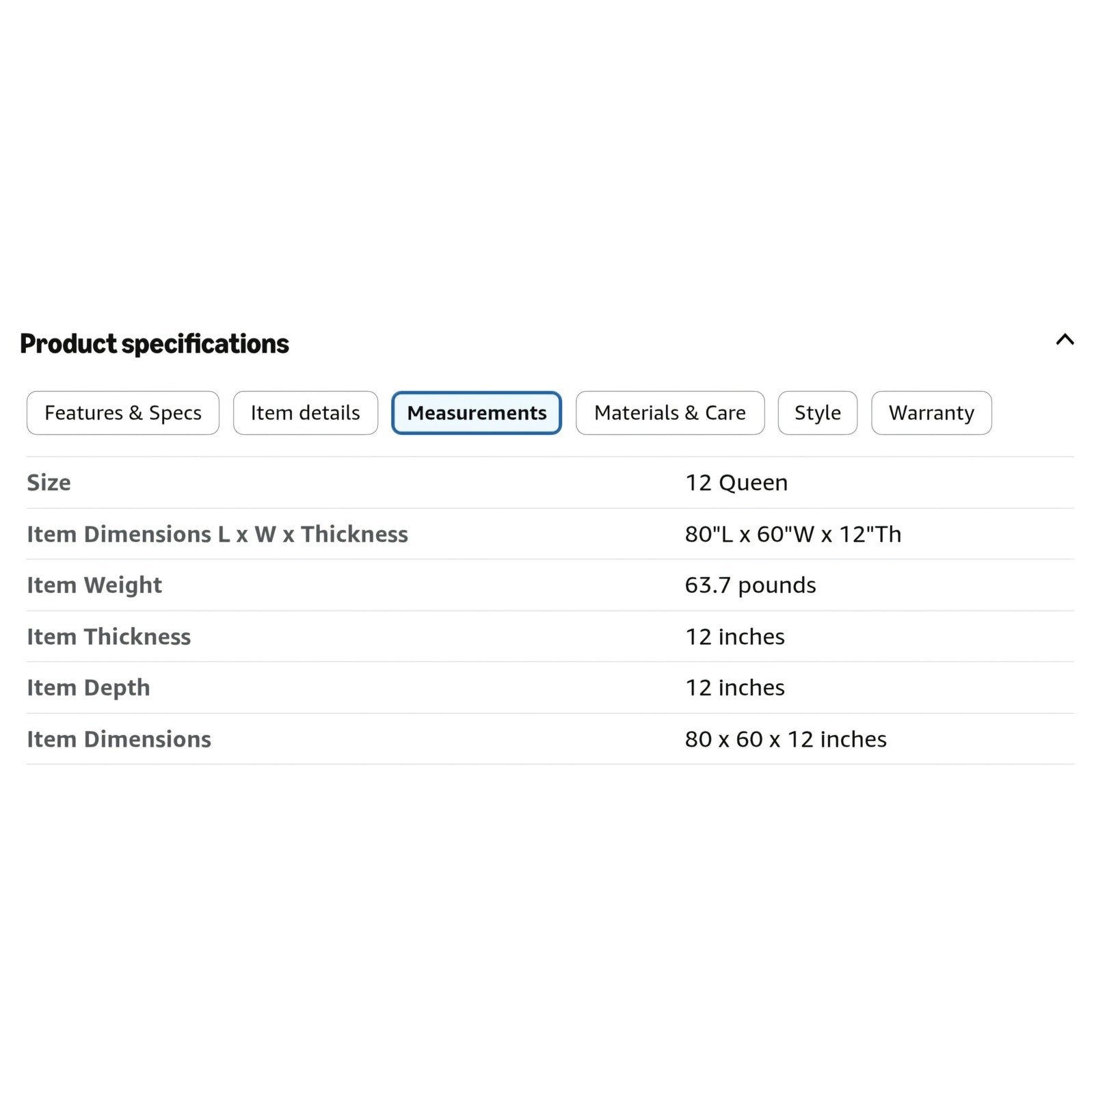Click Item Dimensions L x W x Thickness label

(217, 534)
